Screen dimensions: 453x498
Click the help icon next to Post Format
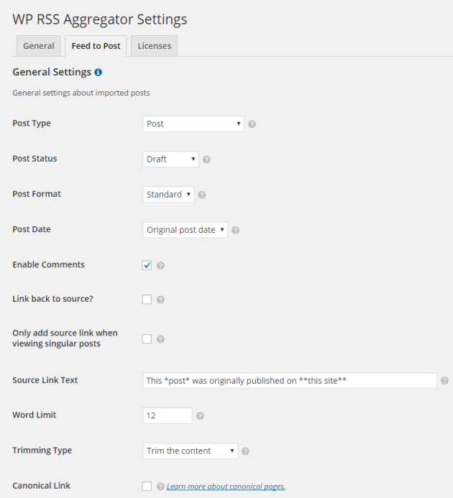(201, 195)
